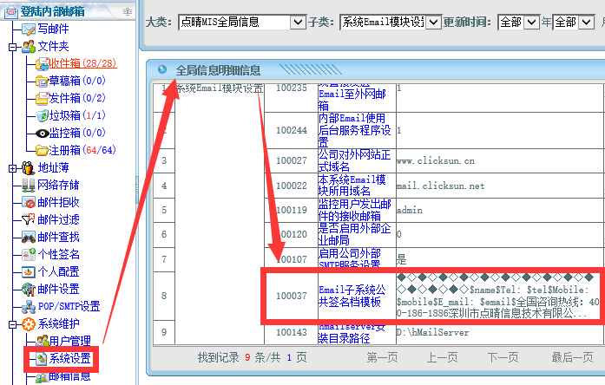Collapse the 系统维护 tree node
Screen dimensions: 605x385
[12, 324]
